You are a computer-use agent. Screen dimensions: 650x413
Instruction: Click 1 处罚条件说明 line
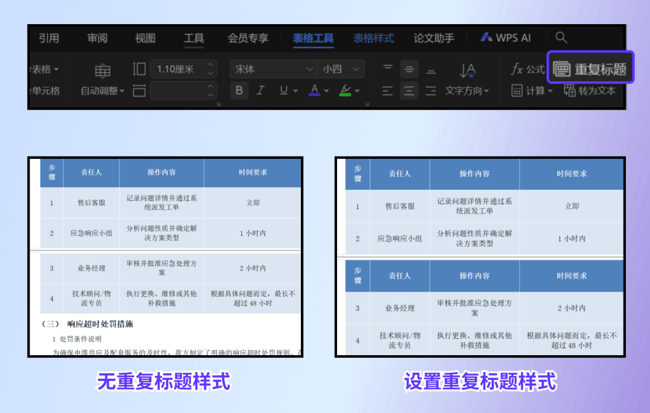[x=76, y=339]
